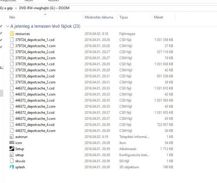This screenshot has width=217, height=183.
Task: Click the size value '722 957 KB'
Action: (165, 125)
